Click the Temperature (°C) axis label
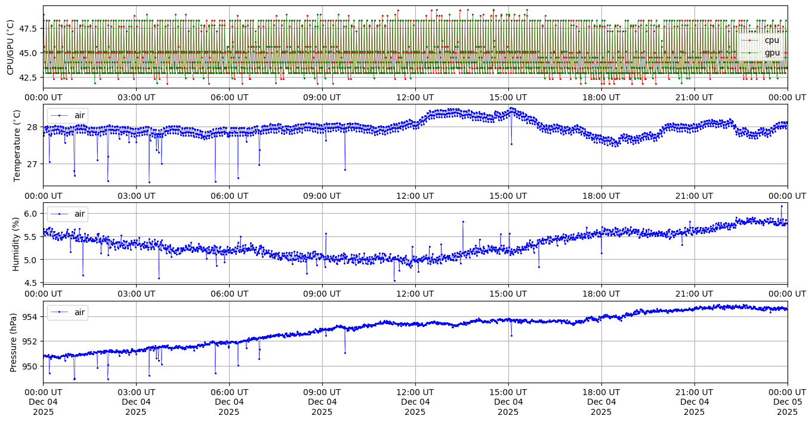Image resolution: width=812 pixels, height=422 pixels. pyautogui.click(x=17, y=145)
